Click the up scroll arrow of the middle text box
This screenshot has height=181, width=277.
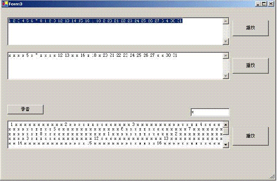tap(226, 56)
